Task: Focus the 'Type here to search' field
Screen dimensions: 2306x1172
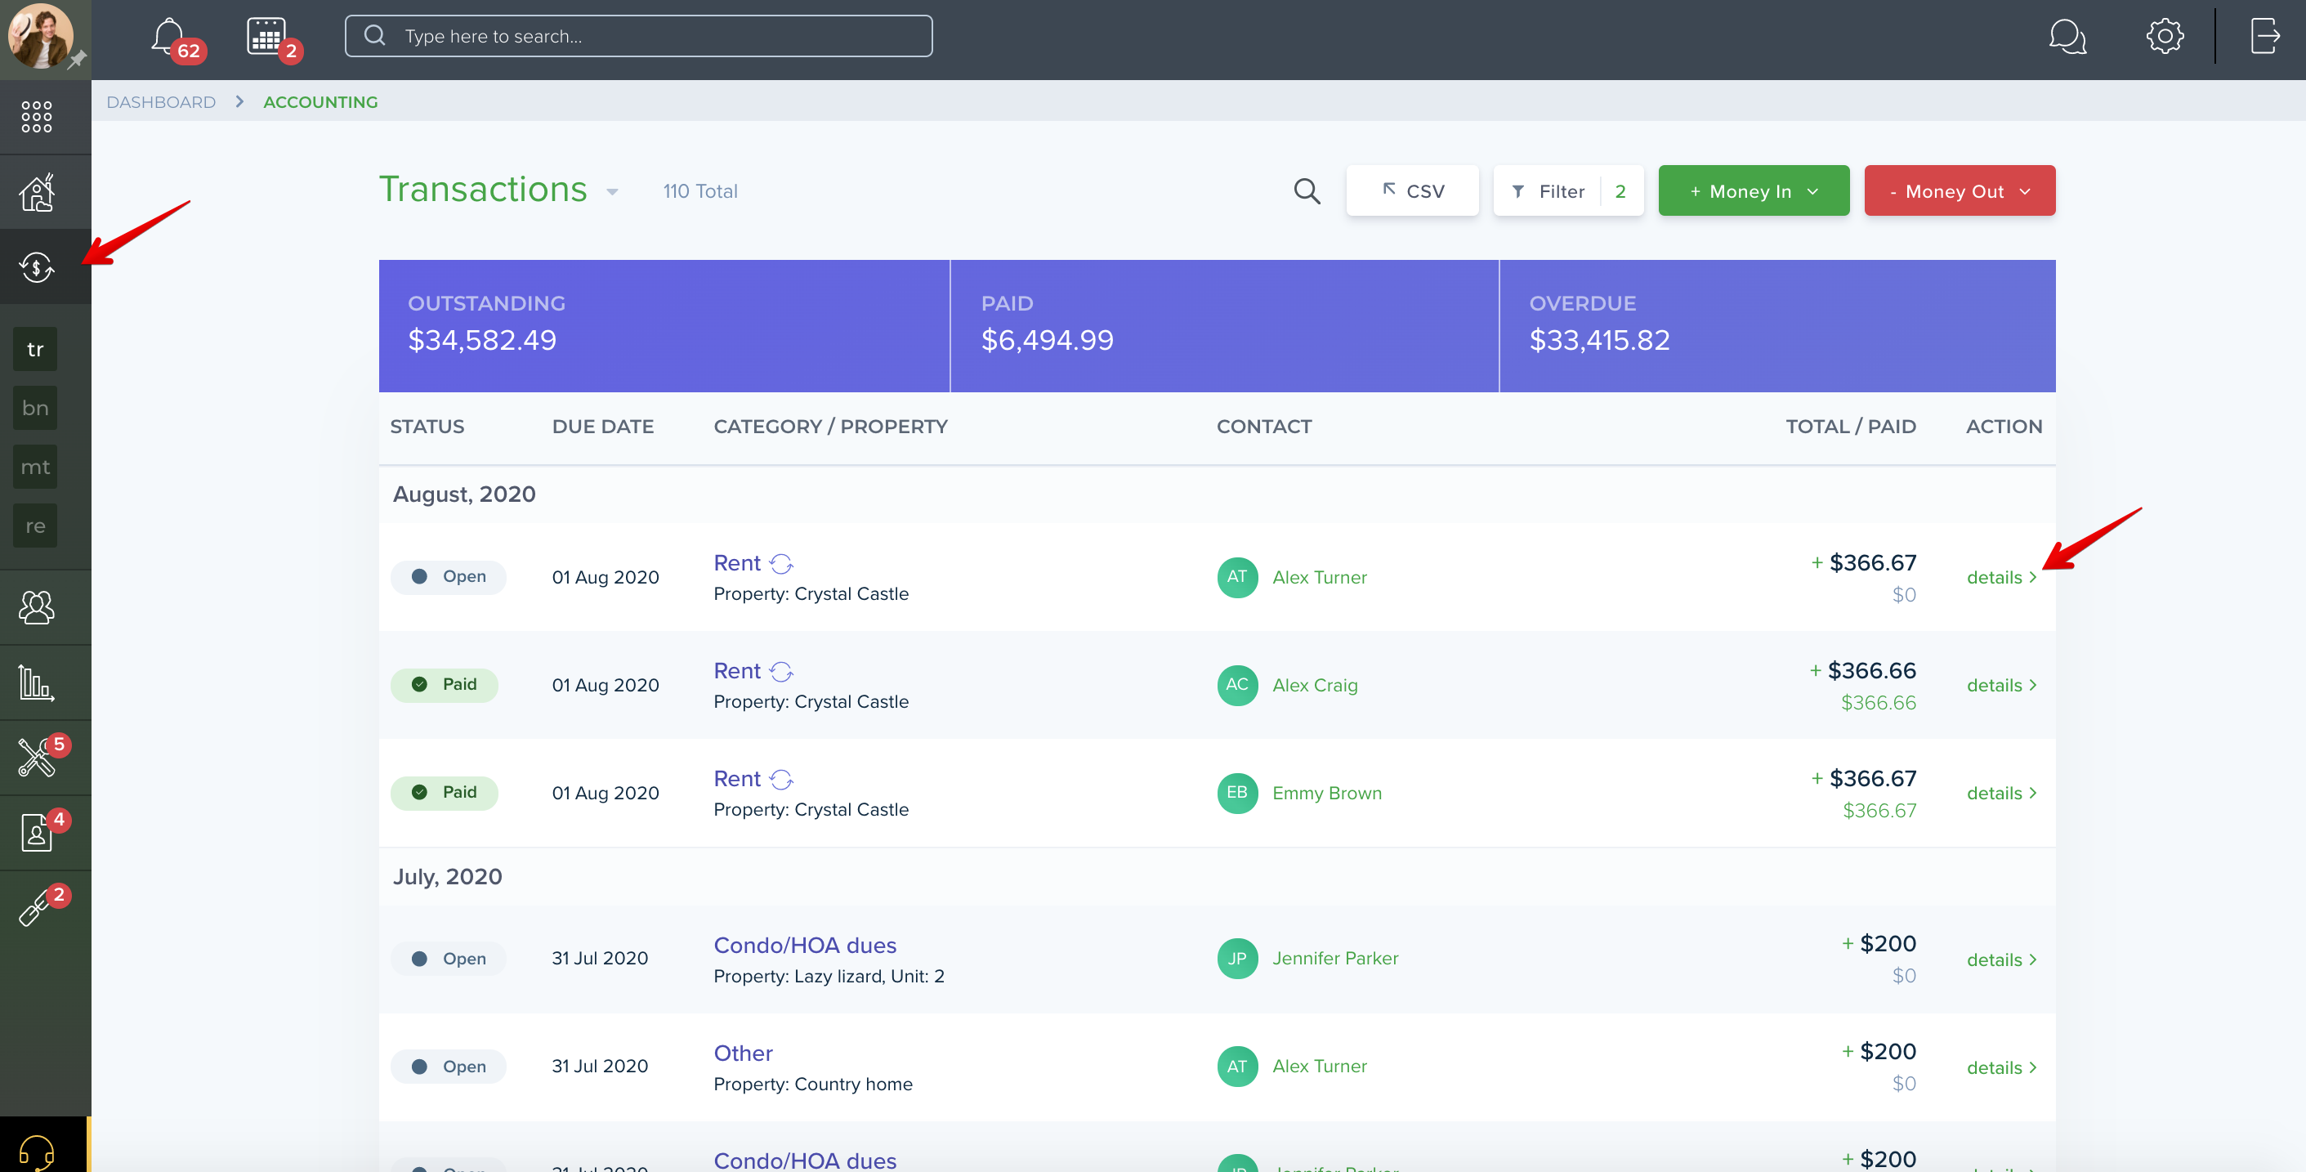Action: 638,37
